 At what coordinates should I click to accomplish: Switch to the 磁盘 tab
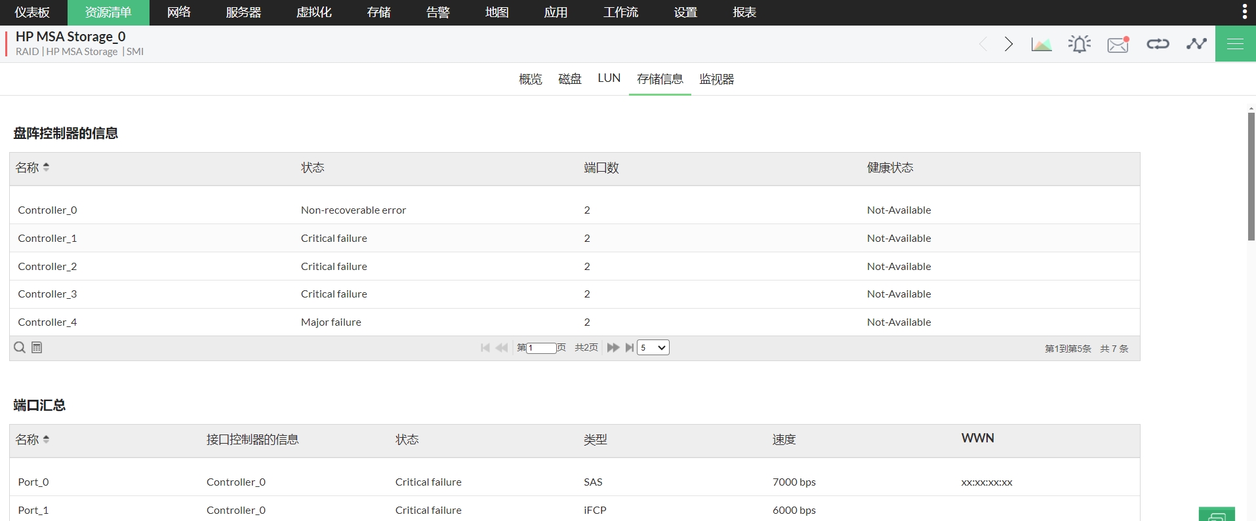pyautogui.click(x=570, y=79)
